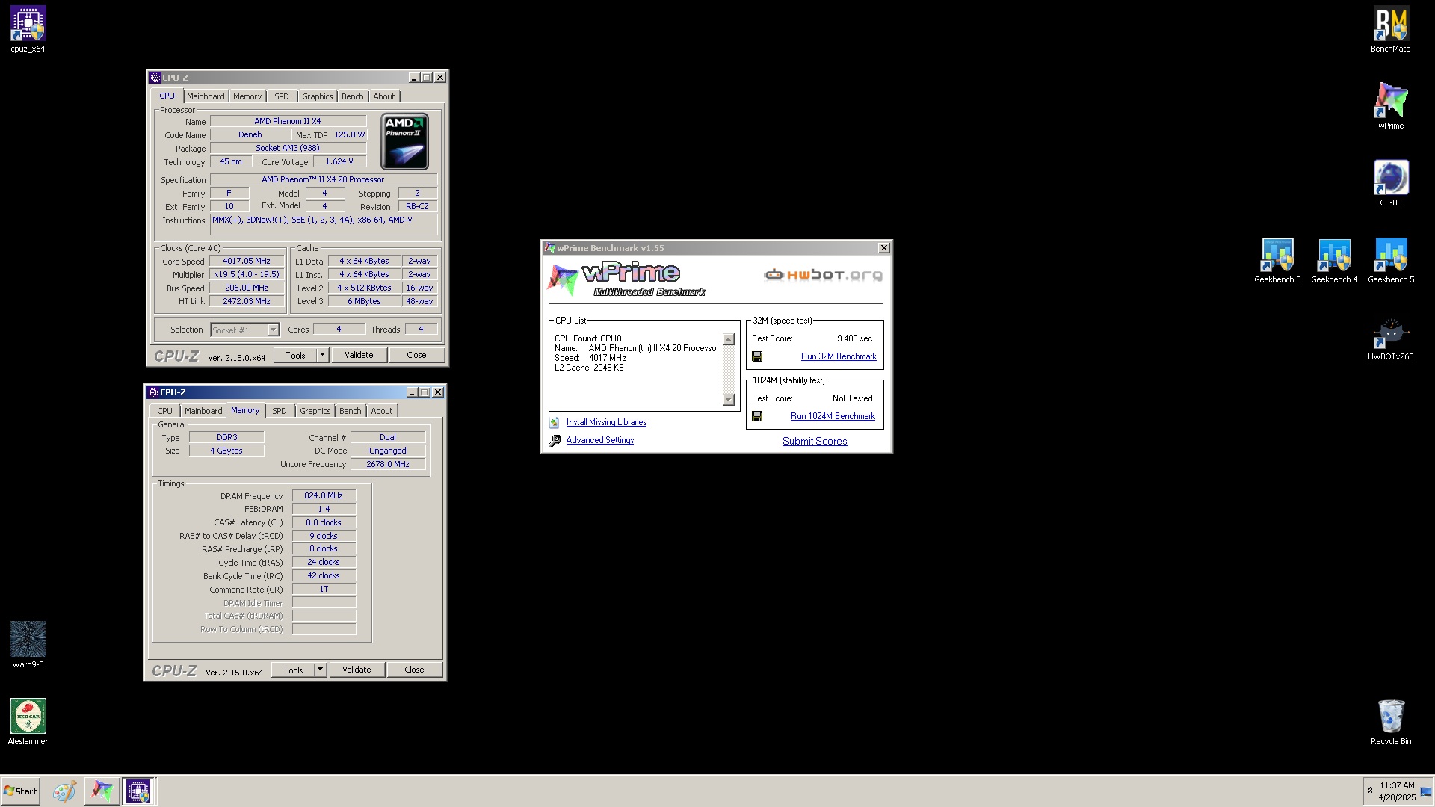Click Close button in bottom CPU-Z window
1435x807 pixels.
click(414, 670)
